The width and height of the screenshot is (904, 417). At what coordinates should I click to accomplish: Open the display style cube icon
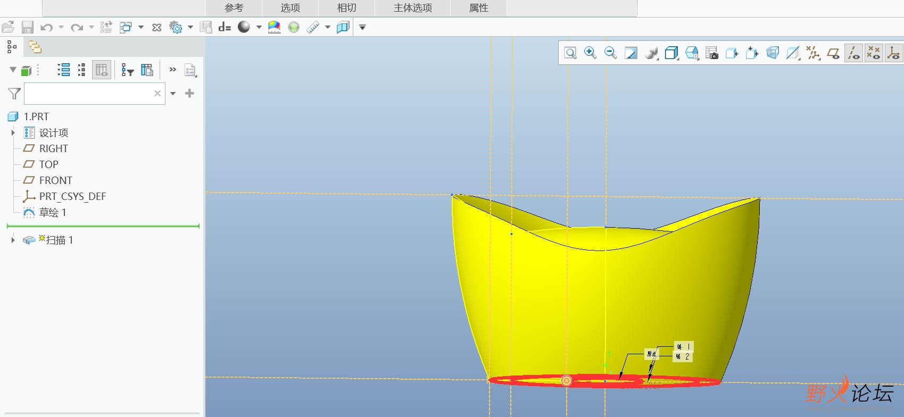(x=671, y=53)
